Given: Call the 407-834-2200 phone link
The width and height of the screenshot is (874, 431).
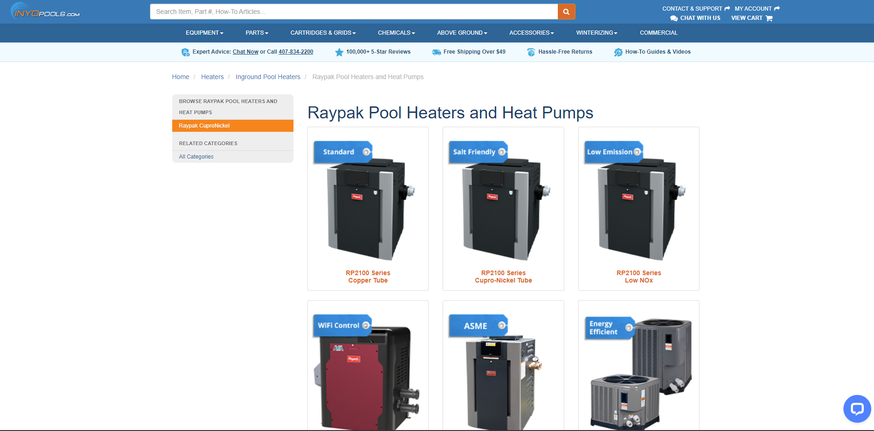Looking at the screenshot, I should coord(296,52).
